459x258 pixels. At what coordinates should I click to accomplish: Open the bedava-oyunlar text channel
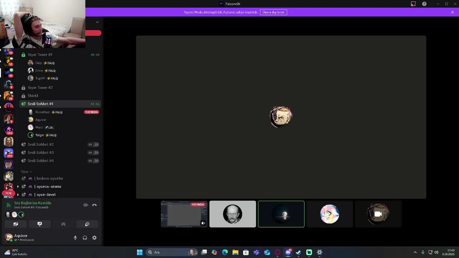[60, 178]
